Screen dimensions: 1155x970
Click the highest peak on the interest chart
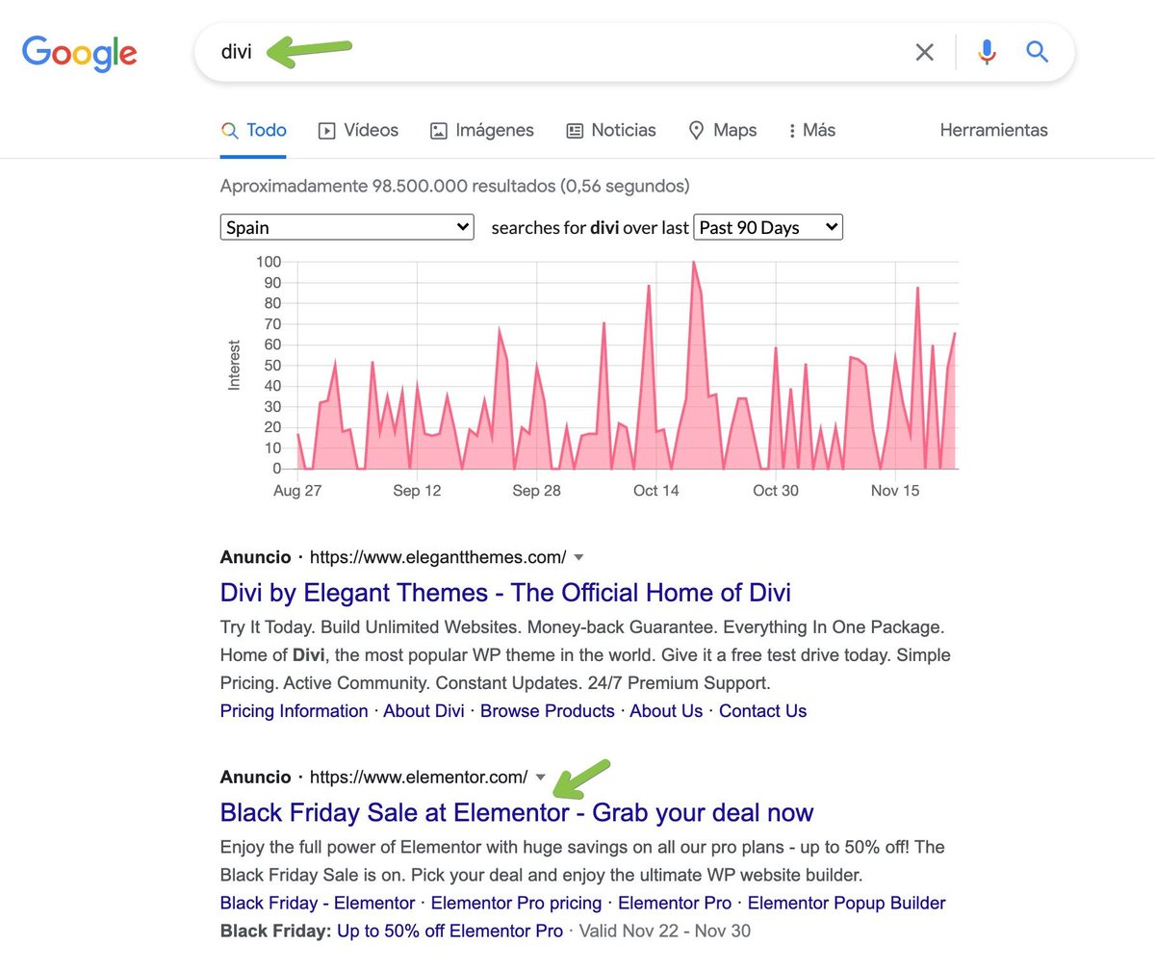[x=693, y=263]
